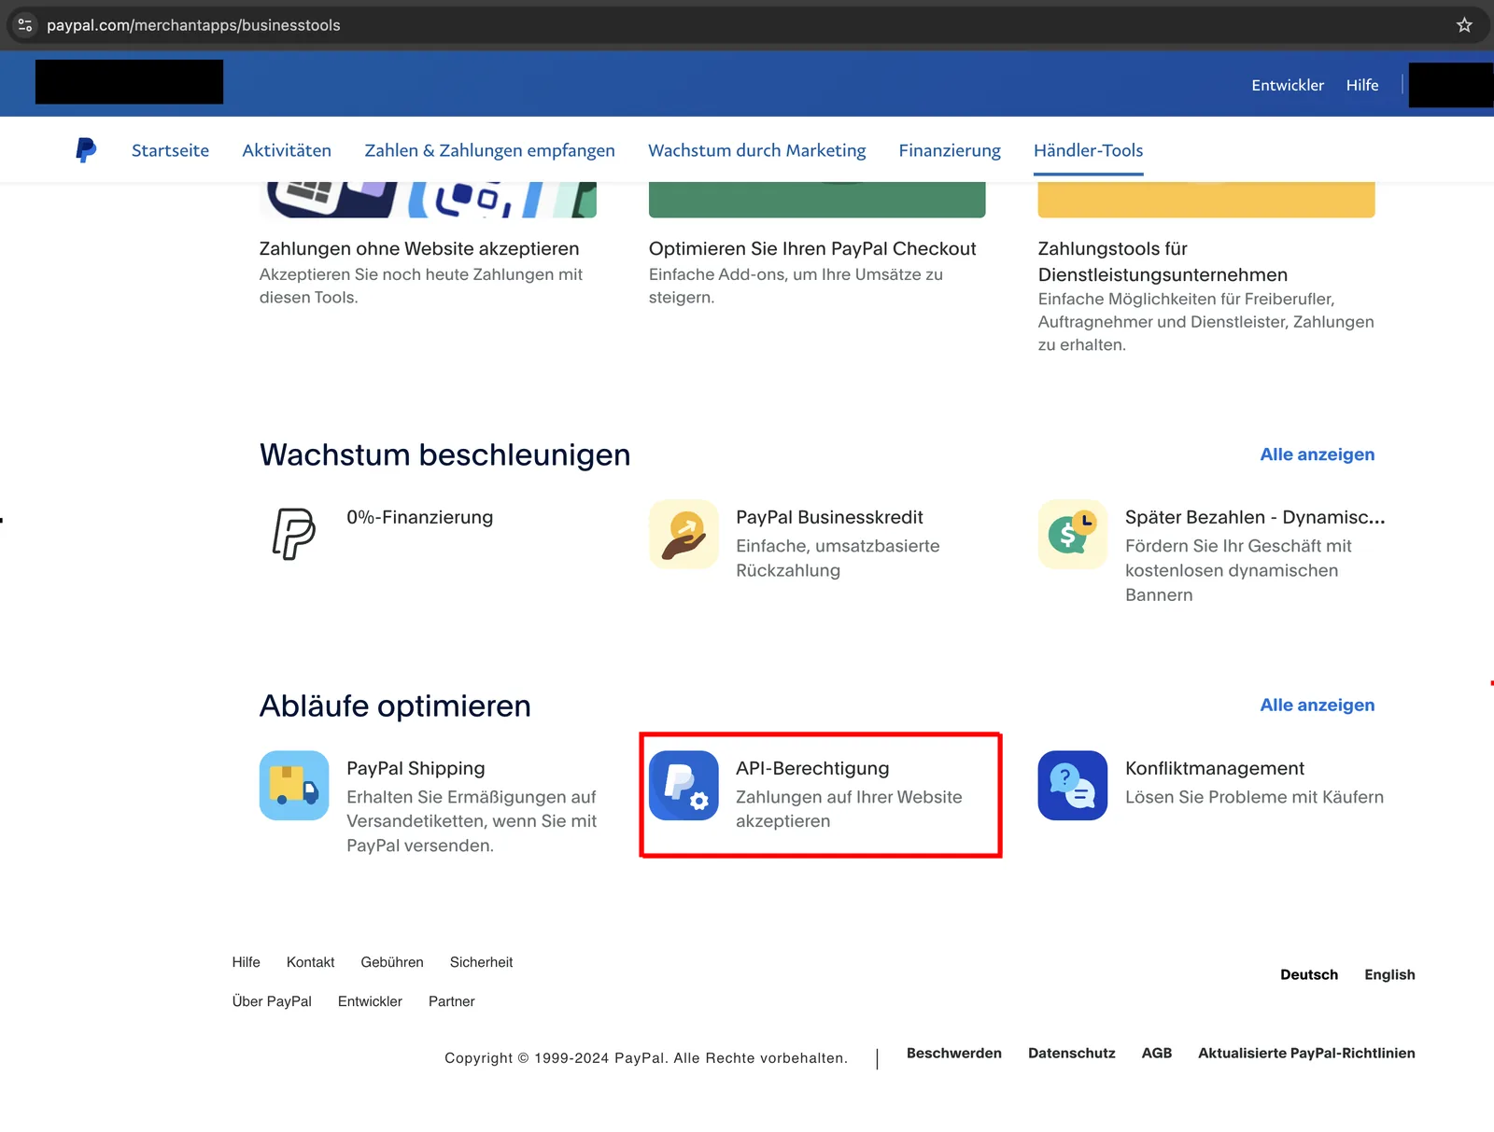Open the Konfliktmanagement title

pyautogui.click(x=1214, y=768)
